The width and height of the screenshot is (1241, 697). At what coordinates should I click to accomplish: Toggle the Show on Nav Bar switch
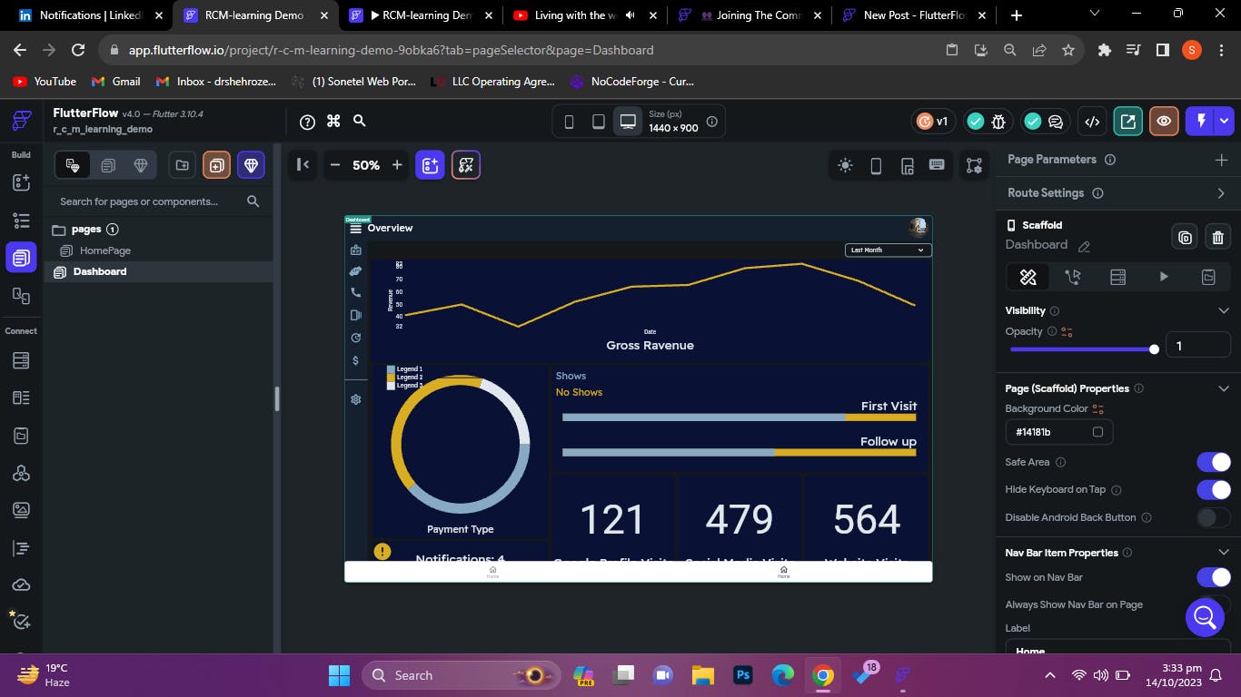(1214, 577)
